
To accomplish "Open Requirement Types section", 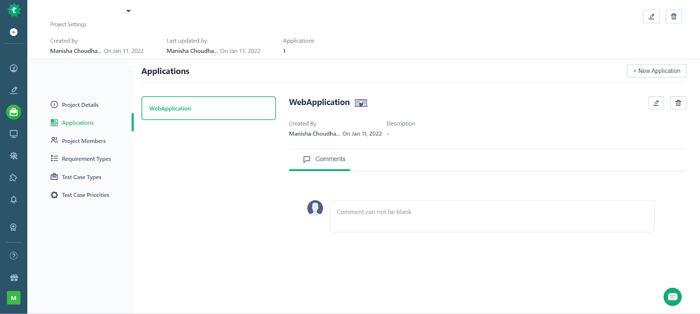I will pyautogui.click(x=80, y=159).
